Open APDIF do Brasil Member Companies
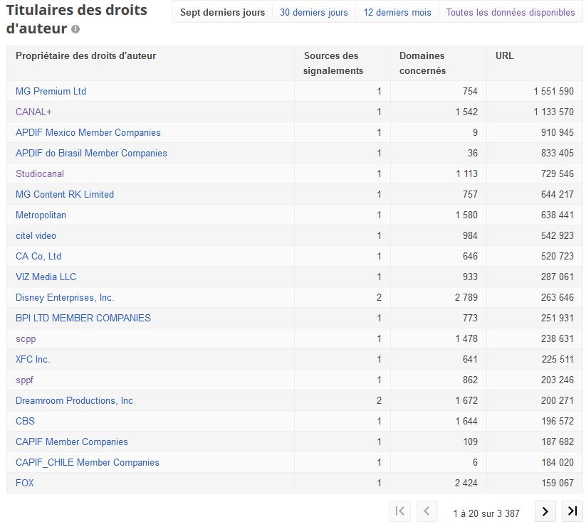586x524 pixels. pyautogui.click(x=91, y=154)
